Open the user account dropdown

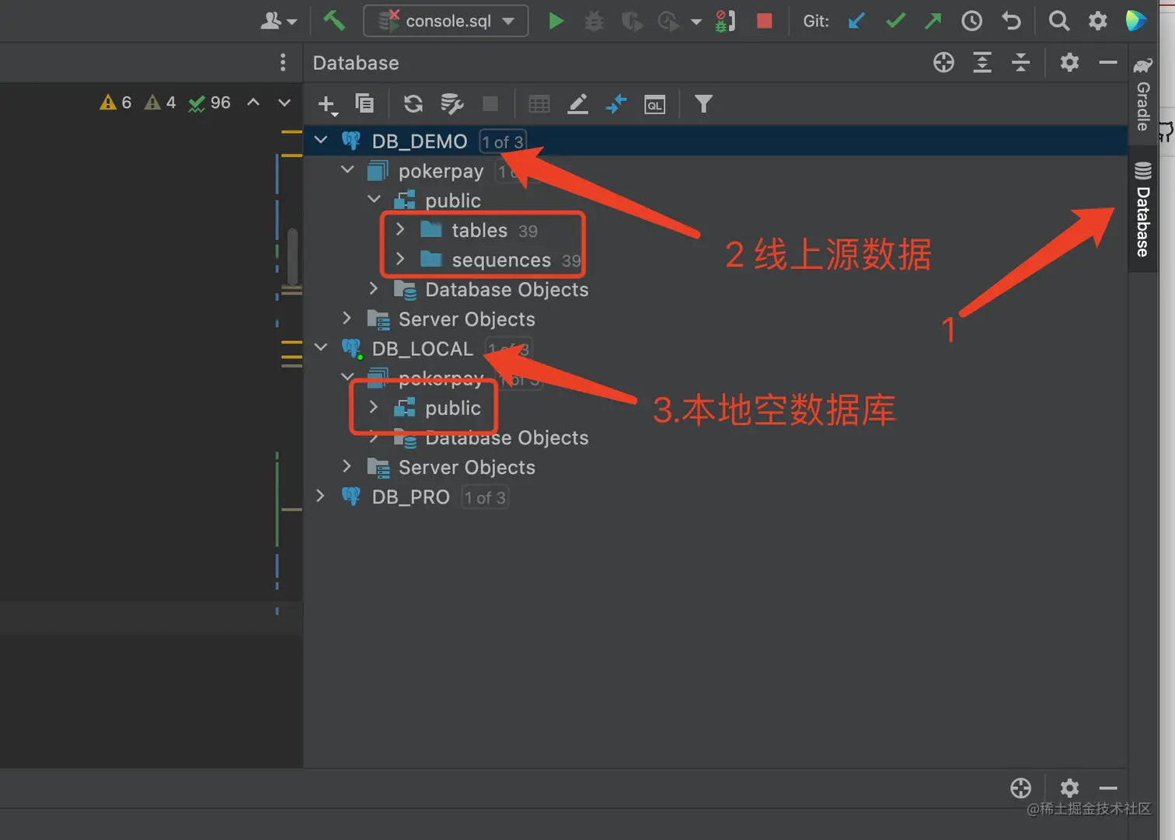pos(278,21)
